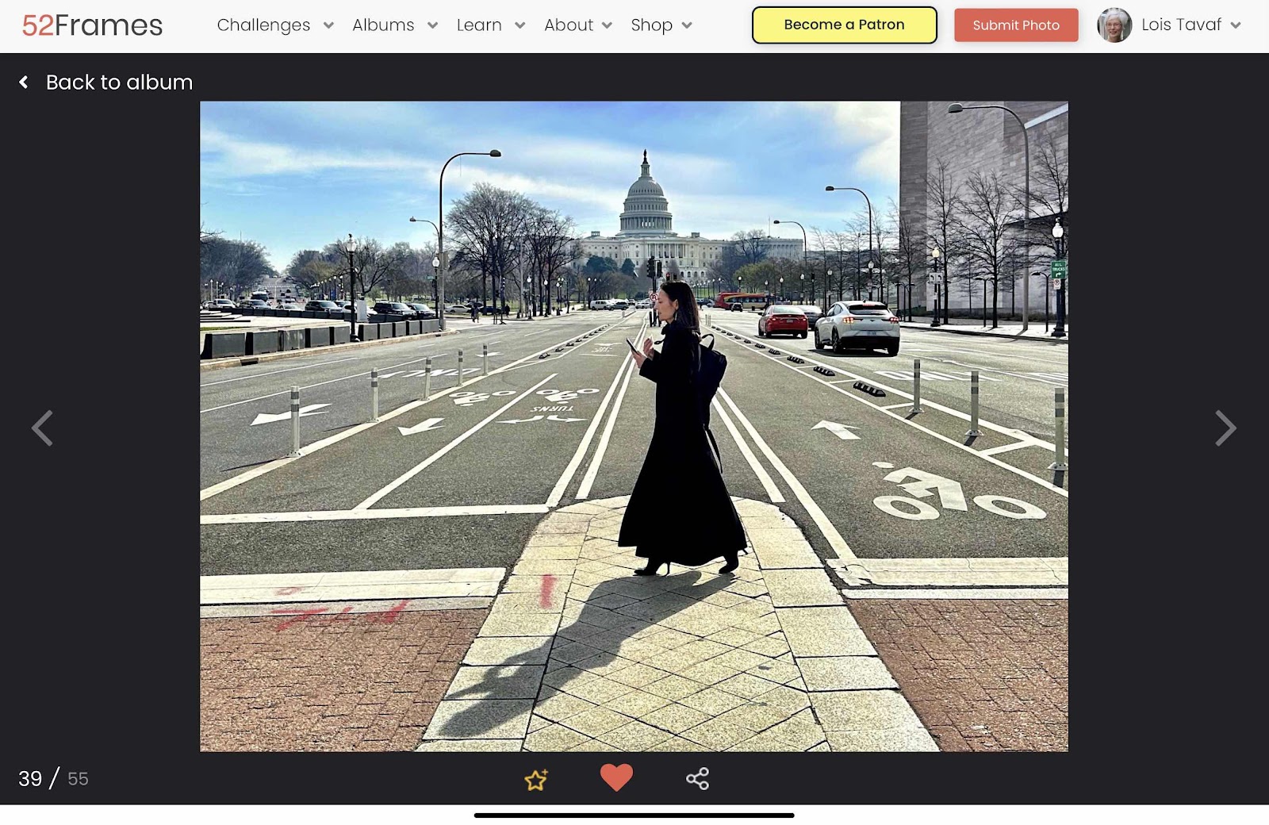Open the Lois Tavaf account dropdown chevron
Screen dimensions: 1269x825
[x=1236, y=25]
